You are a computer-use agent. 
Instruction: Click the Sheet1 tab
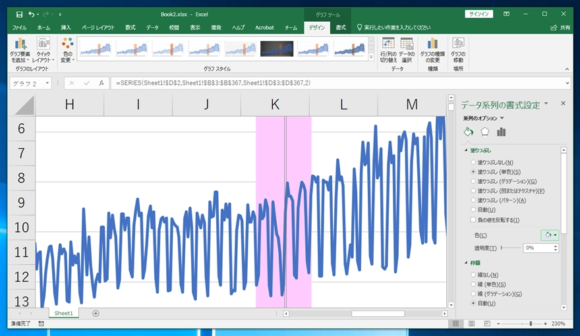click(x=64, y=314)
